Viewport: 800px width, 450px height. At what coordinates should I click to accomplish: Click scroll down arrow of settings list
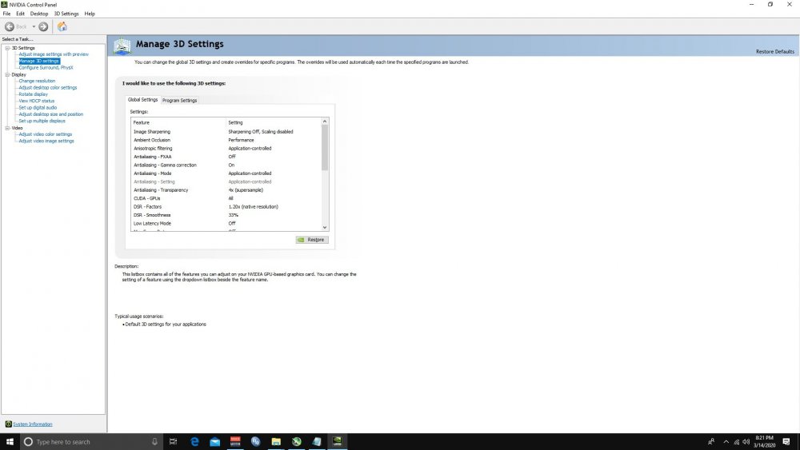click(x=325, y=227)
